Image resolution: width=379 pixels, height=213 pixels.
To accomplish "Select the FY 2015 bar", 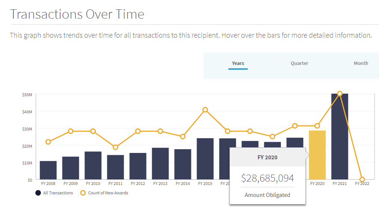I will click(x=205, y=159).
